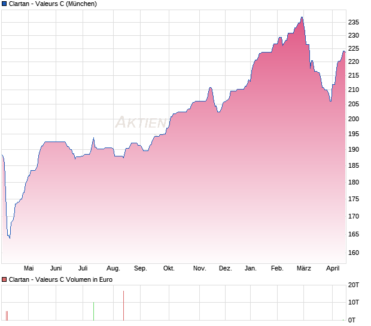
Task: Click the red legend square beside Volumen title
Action: (4, 280)
